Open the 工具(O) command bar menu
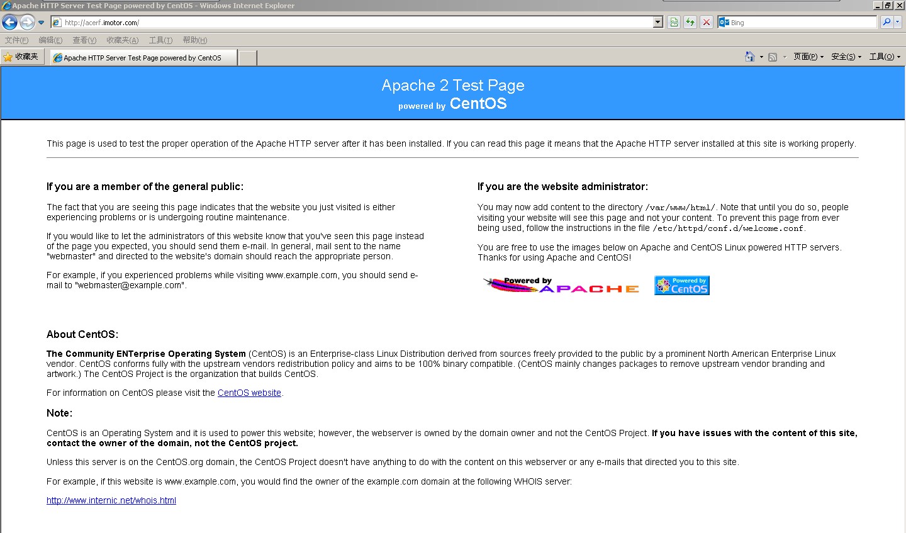The width and height of the screenshot is (906, 533). 885,57
